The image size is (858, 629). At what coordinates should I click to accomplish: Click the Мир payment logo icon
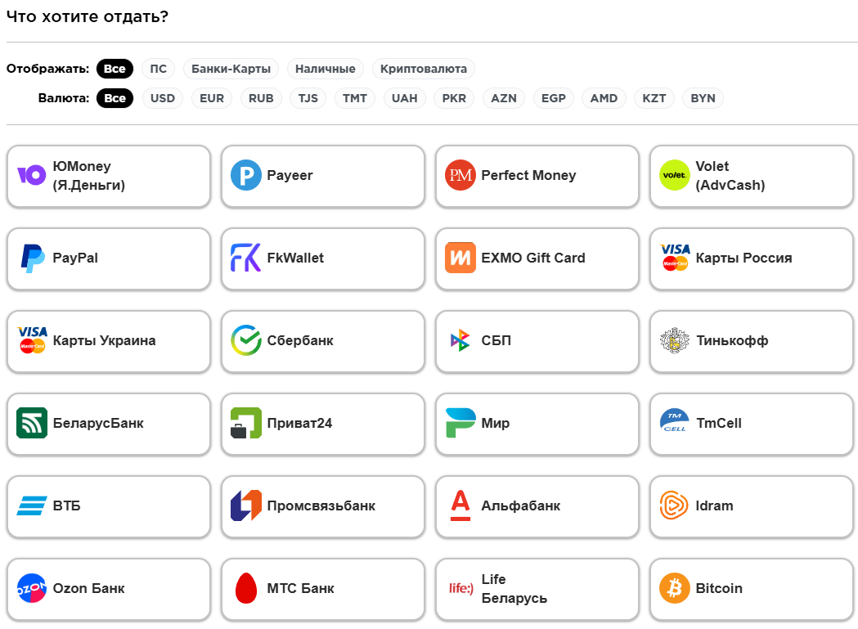(460, 423)
